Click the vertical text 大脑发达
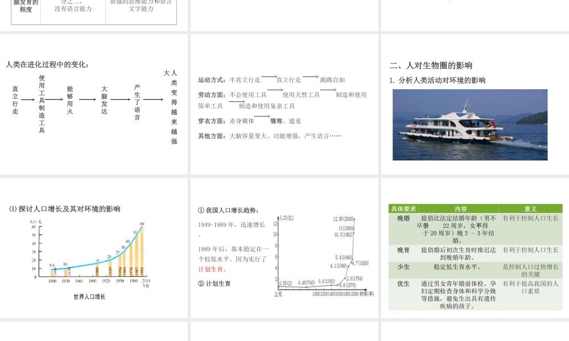 104,100
